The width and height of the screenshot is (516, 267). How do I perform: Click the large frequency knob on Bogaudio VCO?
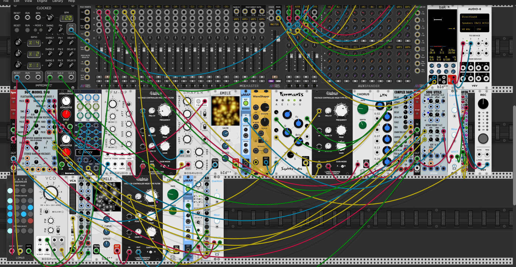(50, 193)
